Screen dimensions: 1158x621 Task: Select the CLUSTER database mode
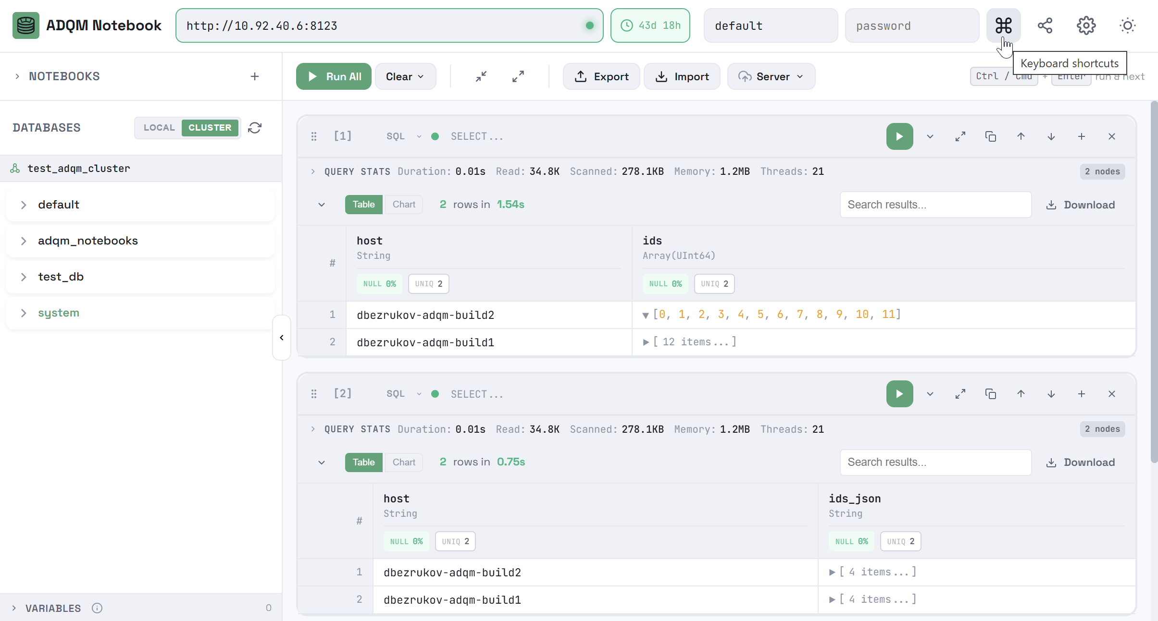210,128
